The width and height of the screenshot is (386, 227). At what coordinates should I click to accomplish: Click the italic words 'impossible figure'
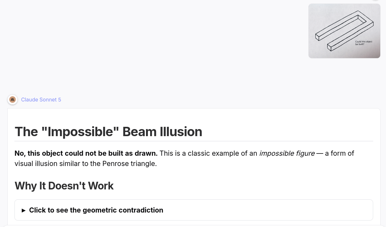click(287, 153)
